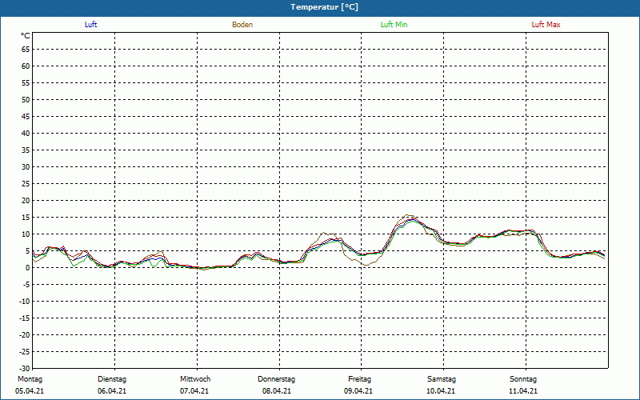
Task: Click the 35 y-axis value
Action: click(26, 150)
